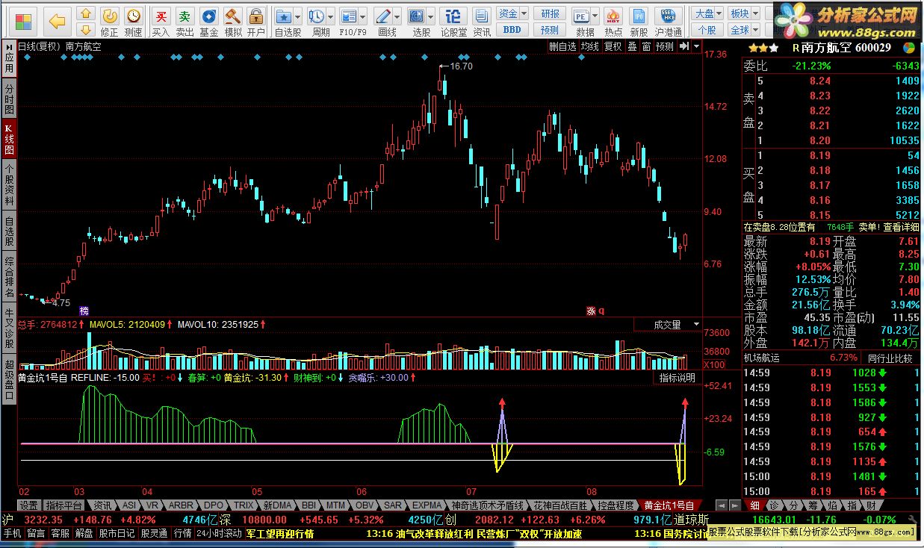
Task: Select the 指标平台 tab
Action: point(64,505)
